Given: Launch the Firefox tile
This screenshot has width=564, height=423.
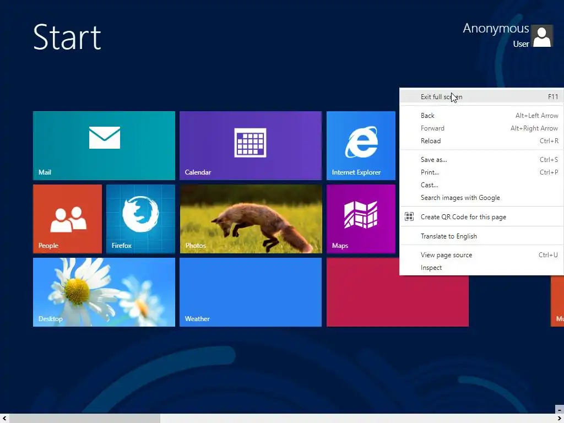Looking at the screenshot, I should (x=140, y=219).
